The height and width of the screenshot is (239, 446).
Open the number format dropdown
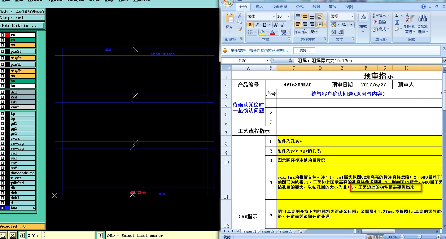tap(352, 16)
